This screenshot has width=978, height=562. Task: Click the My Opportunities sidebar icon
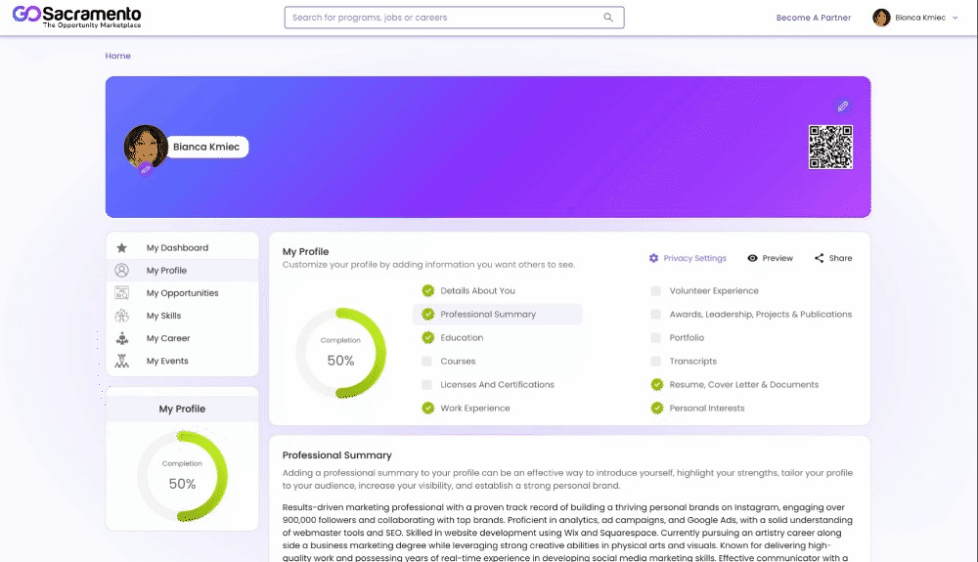(121, 293)
